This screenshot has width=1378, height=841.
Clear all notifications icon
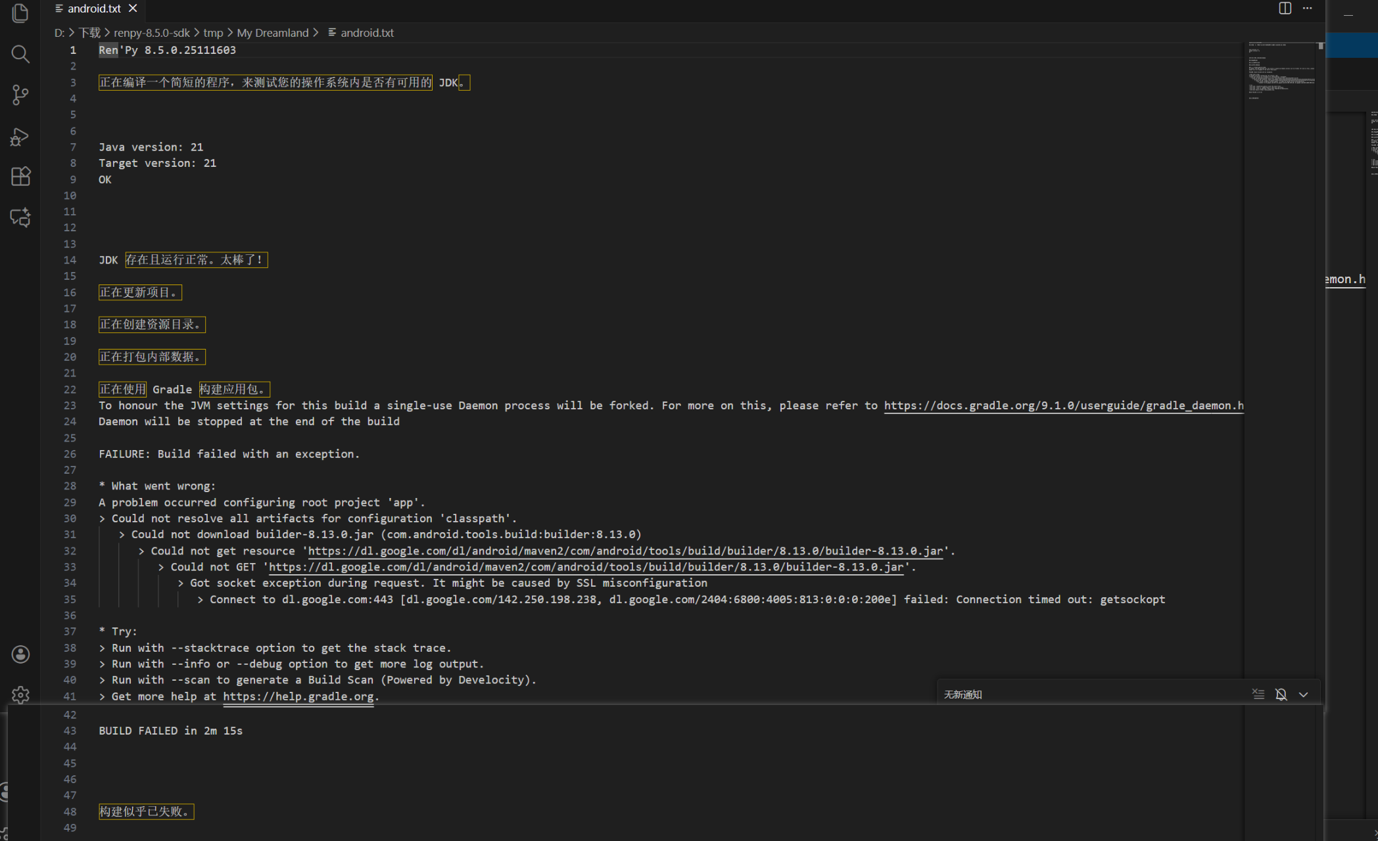tap(1258, 694)
